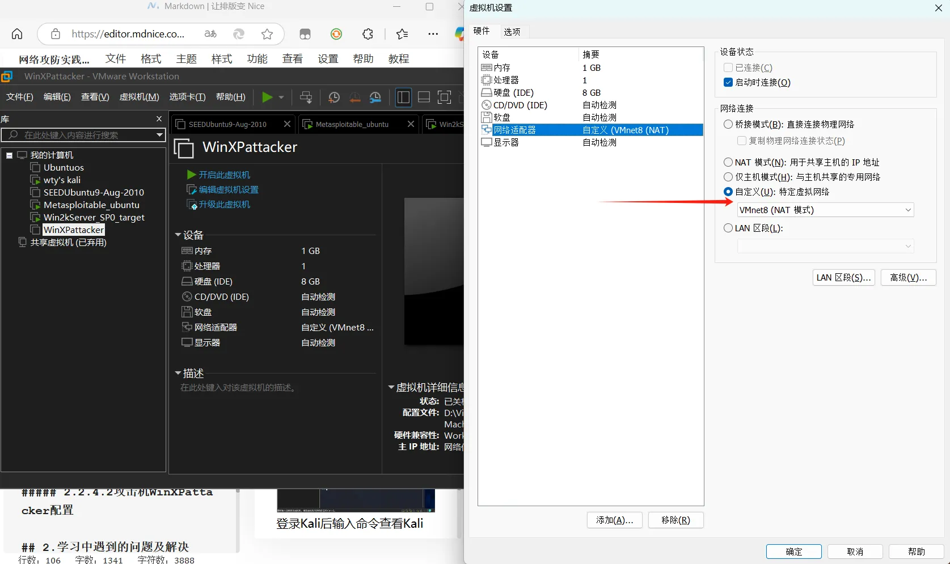Select the 自定义 特定虚拟网络 radio button
The image size is (950, 564).
tap(728, 192)
